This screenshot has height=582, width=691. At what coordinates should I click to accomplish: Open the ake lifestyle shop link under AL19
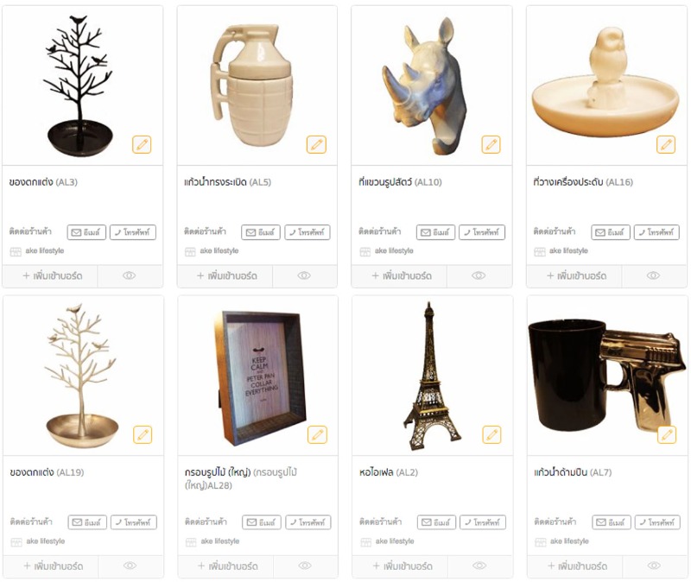pos(46,541)
